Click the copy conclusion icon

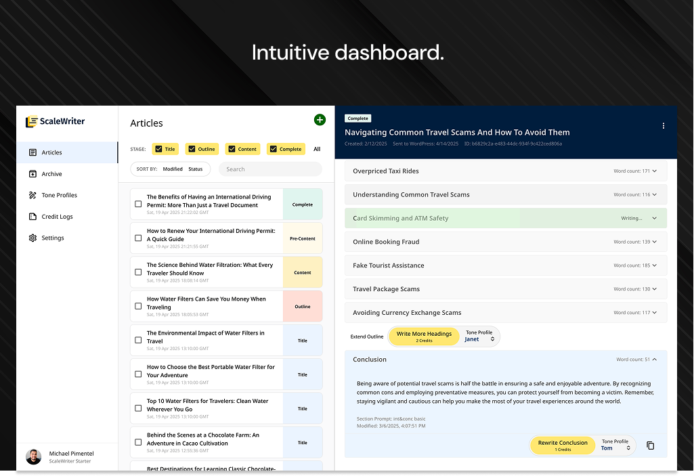650,446
